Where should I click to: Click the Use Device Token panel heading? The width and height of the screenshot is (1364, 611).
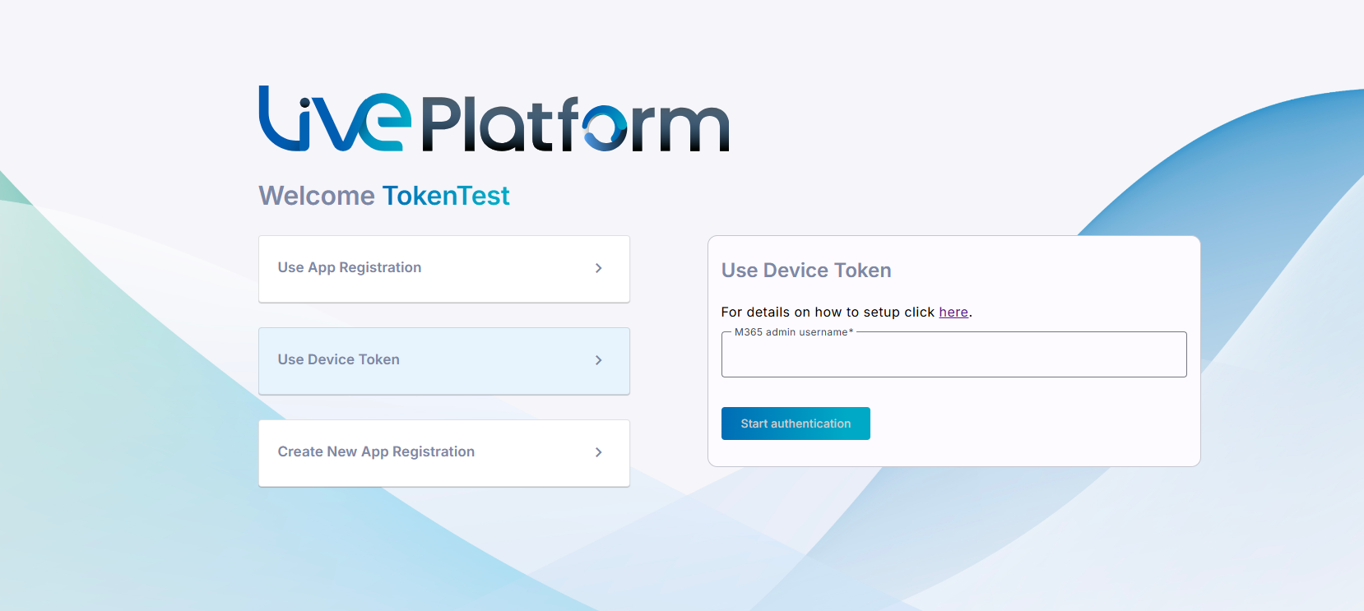point(806,271)
